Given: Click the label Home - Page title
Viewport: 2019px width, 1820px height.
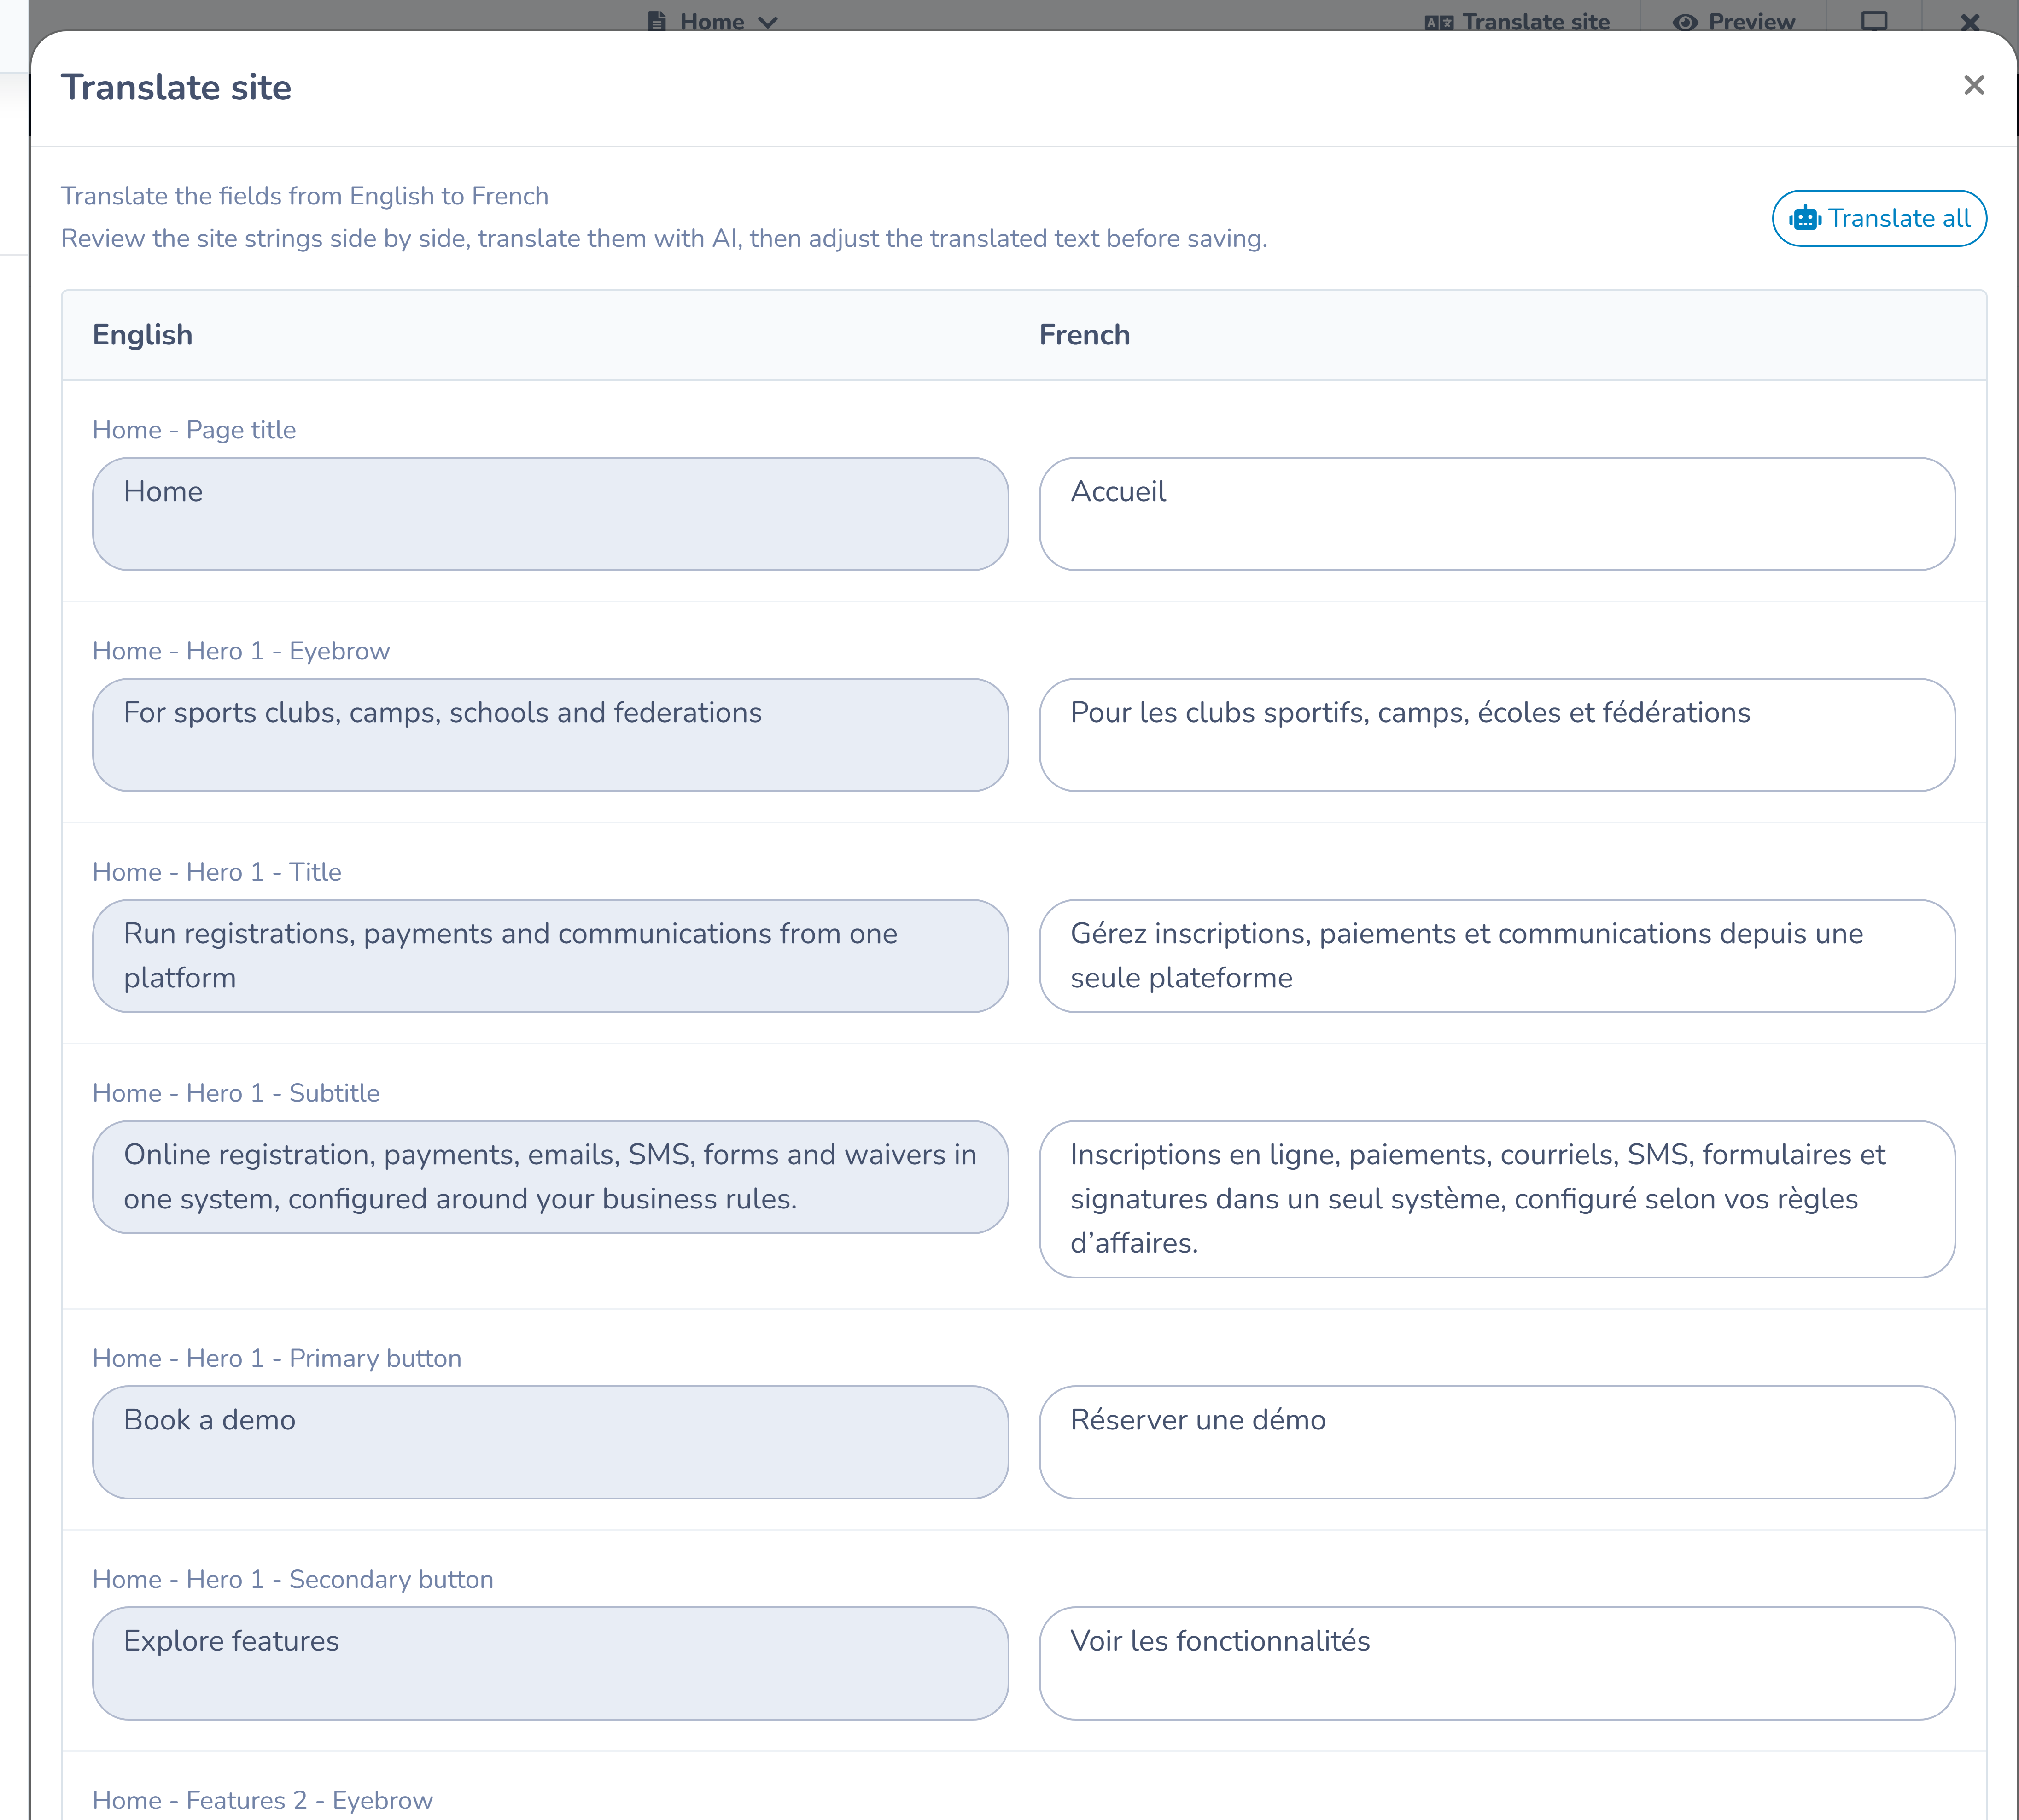Looking at the screenshot, I should click(194, 430).
